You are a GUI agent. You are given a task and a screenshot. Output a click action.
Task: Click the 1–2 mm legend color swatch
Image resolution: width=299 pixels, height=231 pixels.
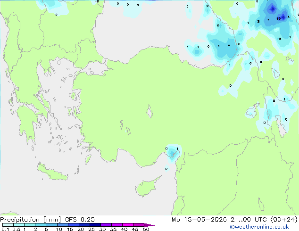coord(30,225)
